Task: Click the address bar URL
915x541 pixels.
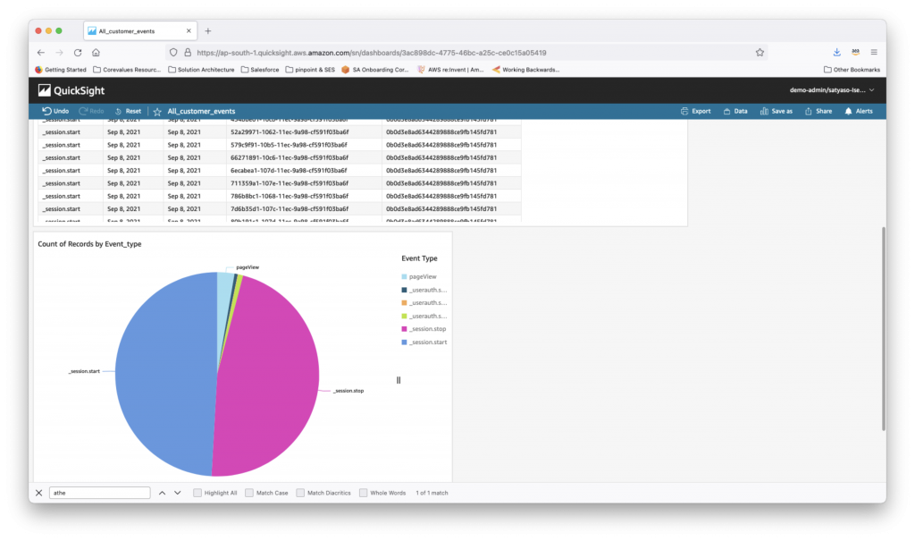Action: tap(371, 53)
